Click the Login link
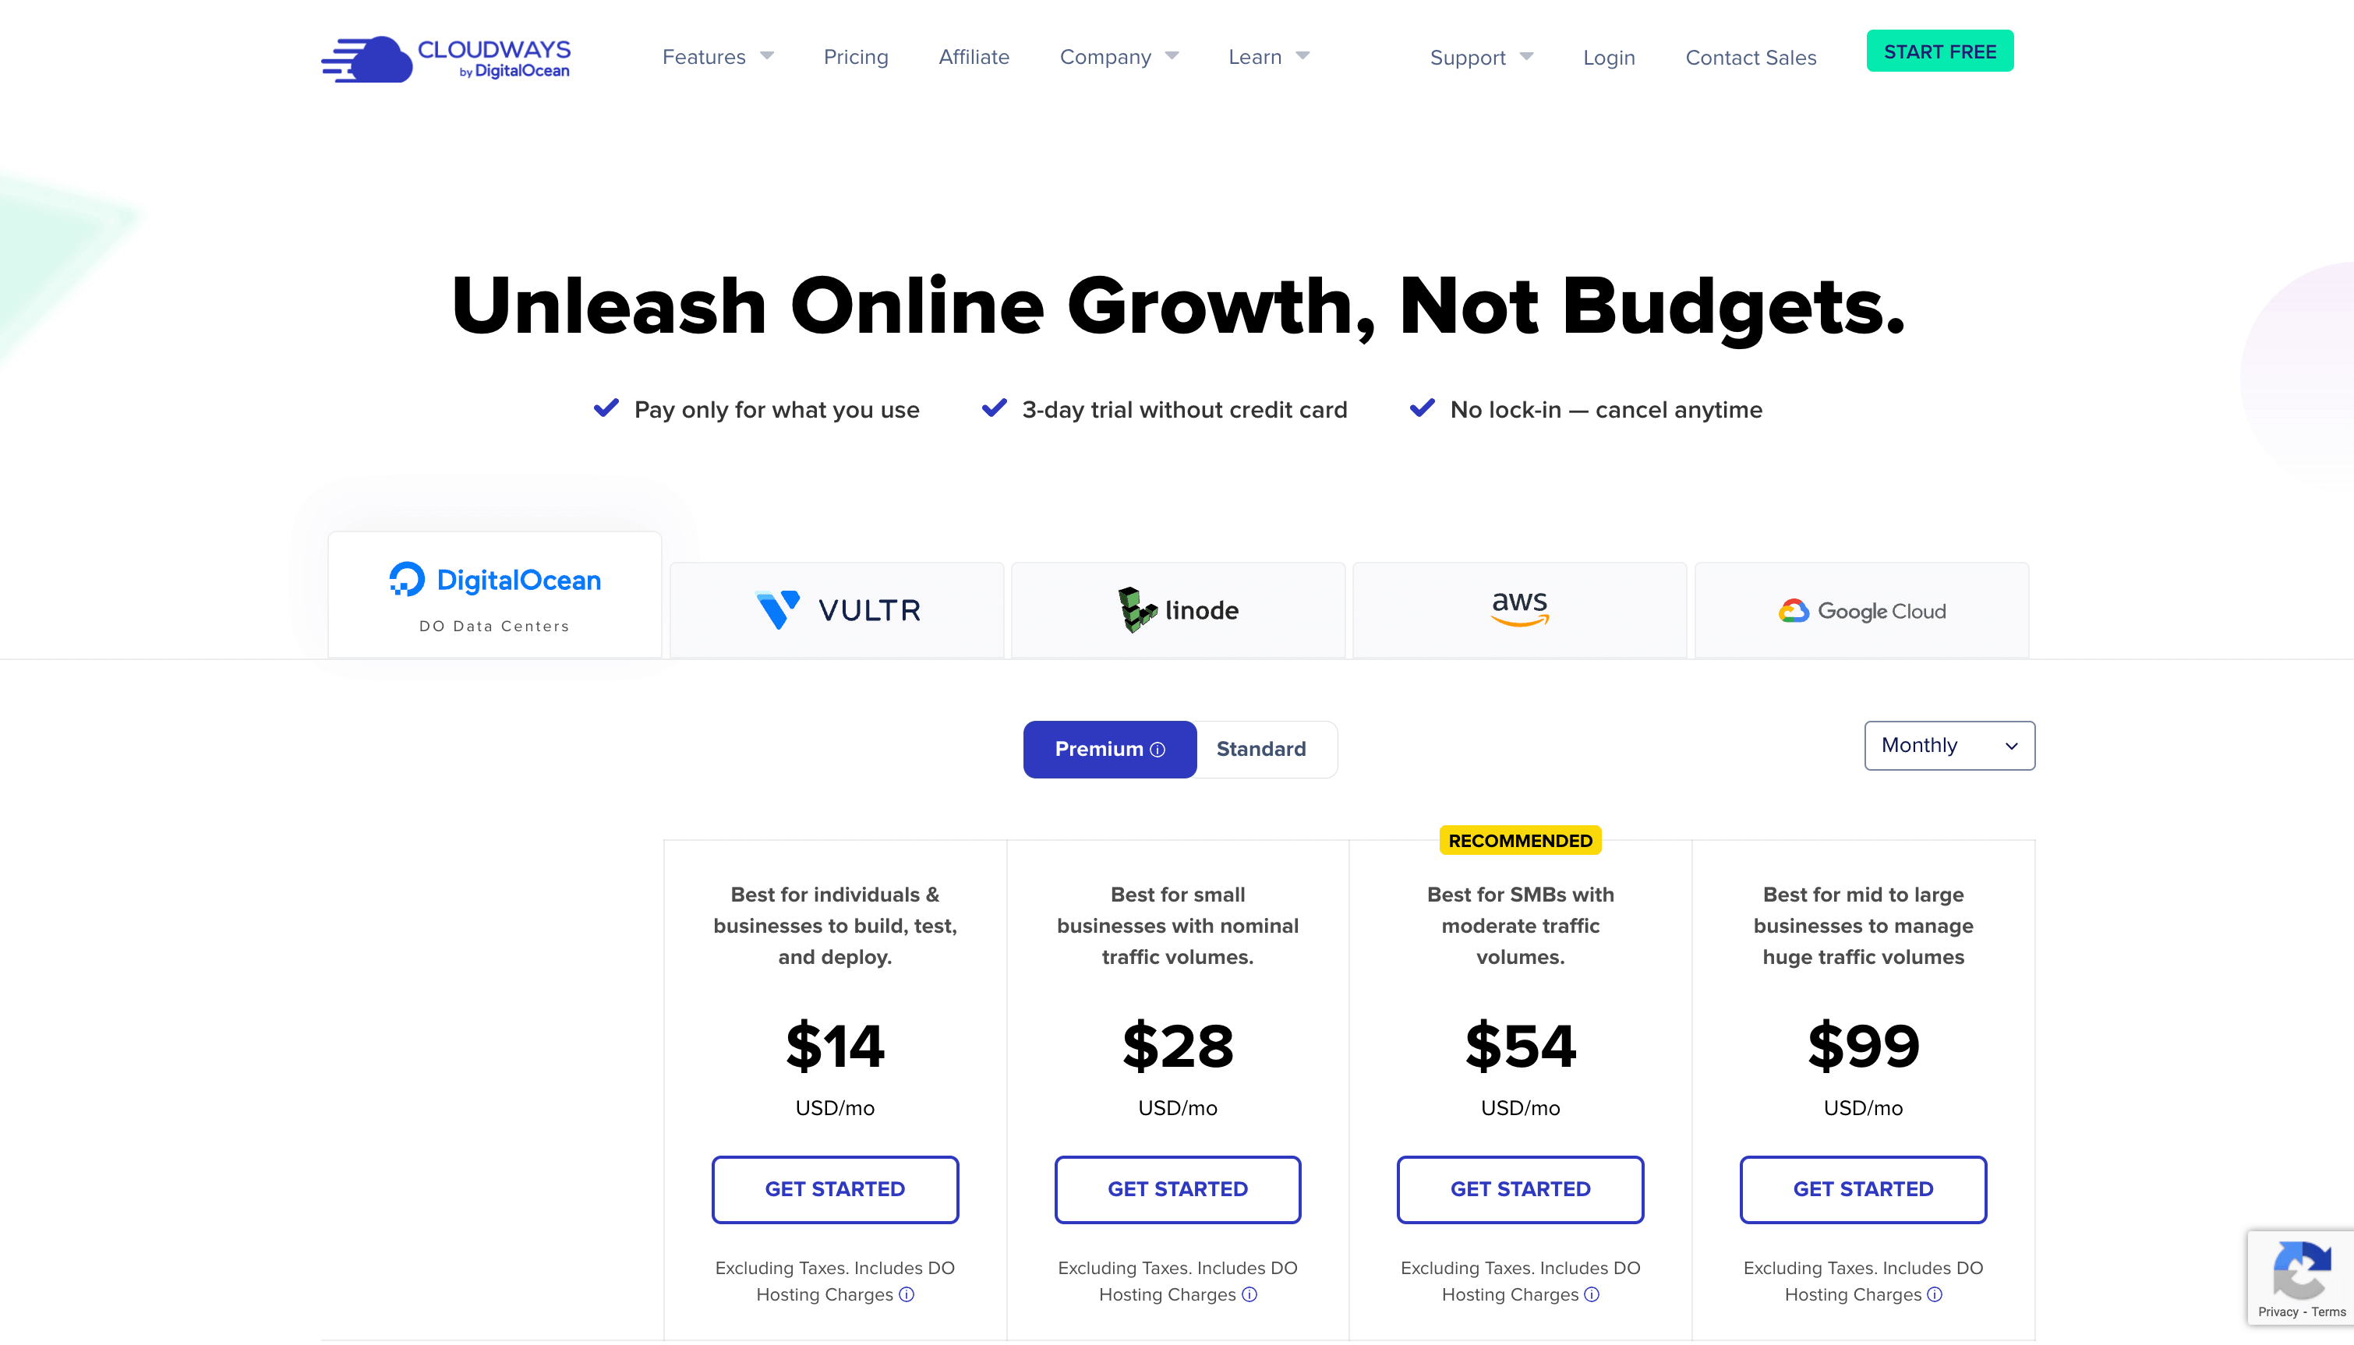This screenshot has width=2354, height=1345. [x=1607, y=57]
